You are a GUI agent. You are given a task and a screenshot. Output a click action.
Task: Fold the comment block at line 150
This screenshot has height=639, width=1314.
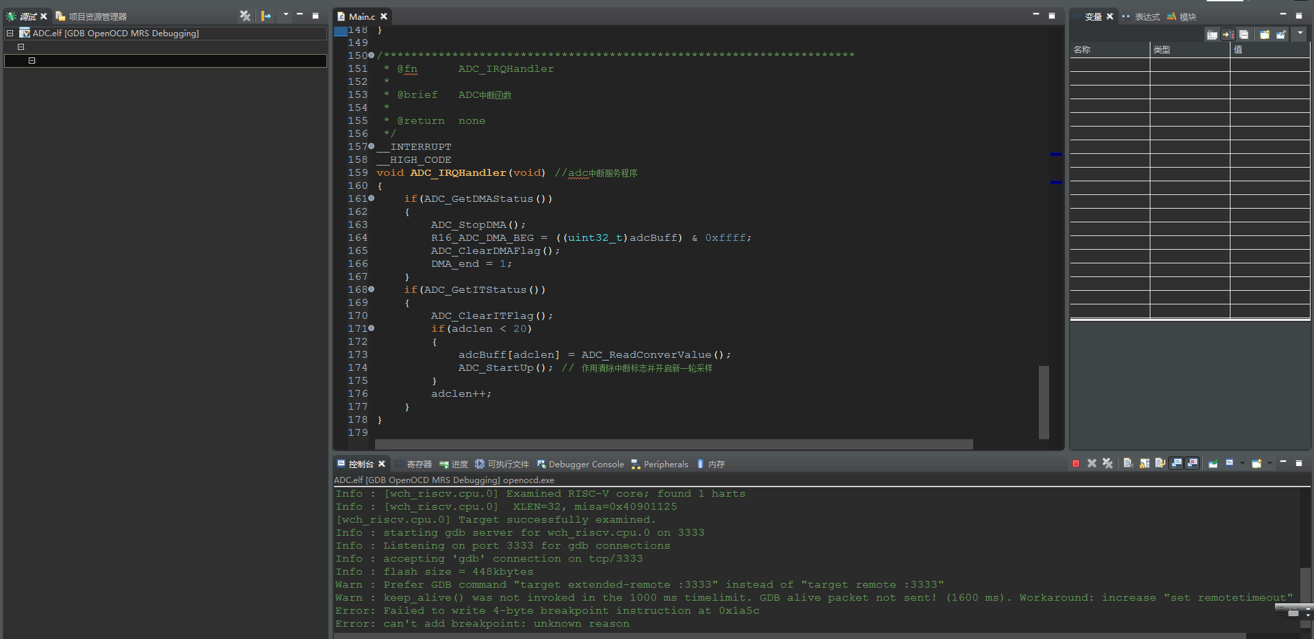[372, 55]
